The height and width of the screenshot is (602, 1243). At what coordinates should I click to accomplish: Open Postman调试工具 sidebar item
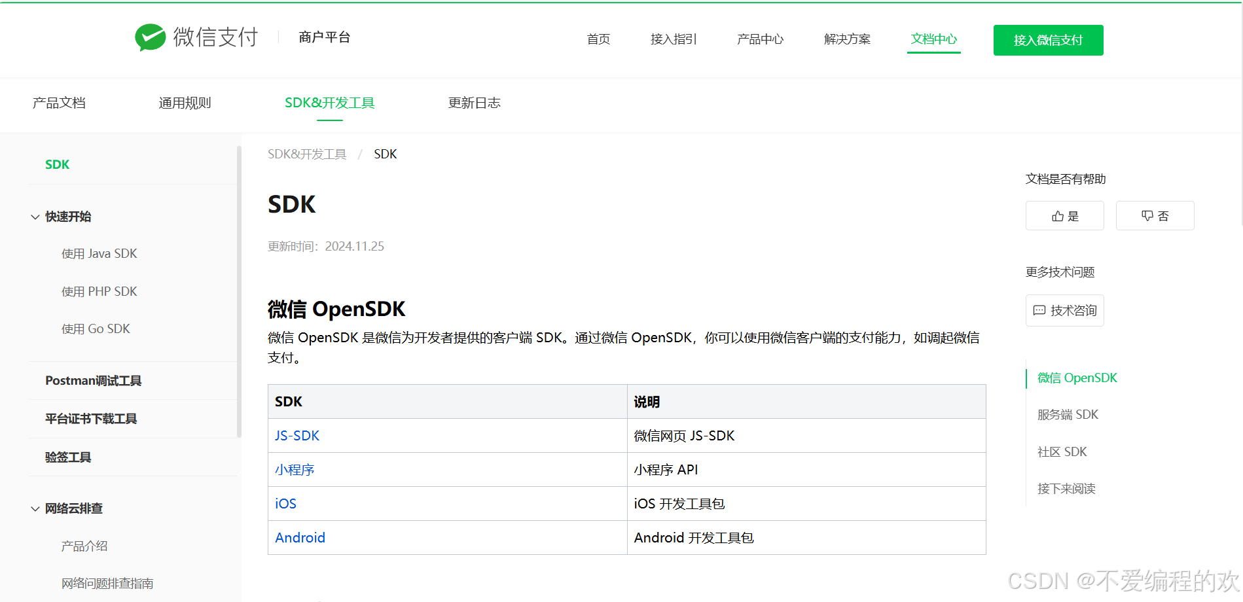coord(93,381)
